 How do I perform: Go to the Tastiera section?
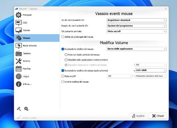[x=27, y=53]
